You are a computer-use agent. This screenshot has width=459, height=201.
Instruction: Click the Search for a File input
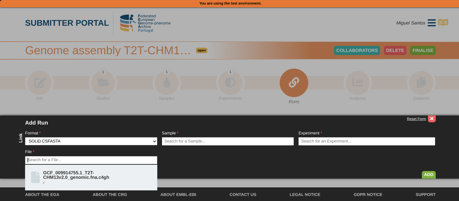(91, 160)
